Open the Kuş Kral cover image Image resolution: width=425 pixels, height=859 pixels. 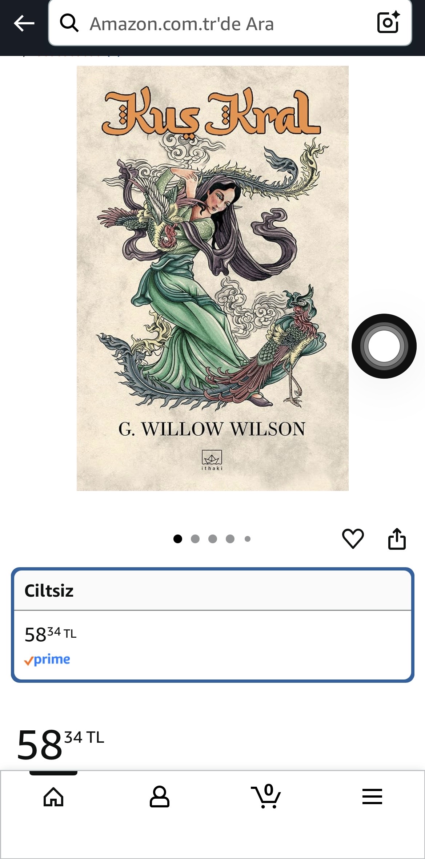pyautogui.click(x=213, y=278)
